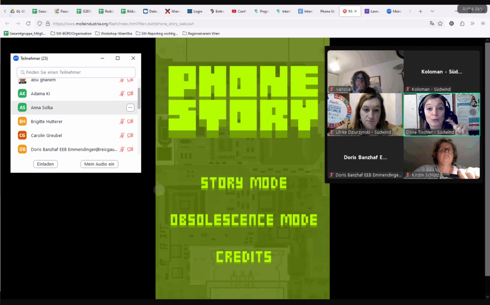Click Brigitte Hutterer's disabled camera icon
Image resolution: width=490 pixels, height=305 pixels.
130,122
